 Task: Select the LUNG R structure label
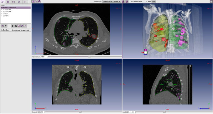click(x=6, y=16)
